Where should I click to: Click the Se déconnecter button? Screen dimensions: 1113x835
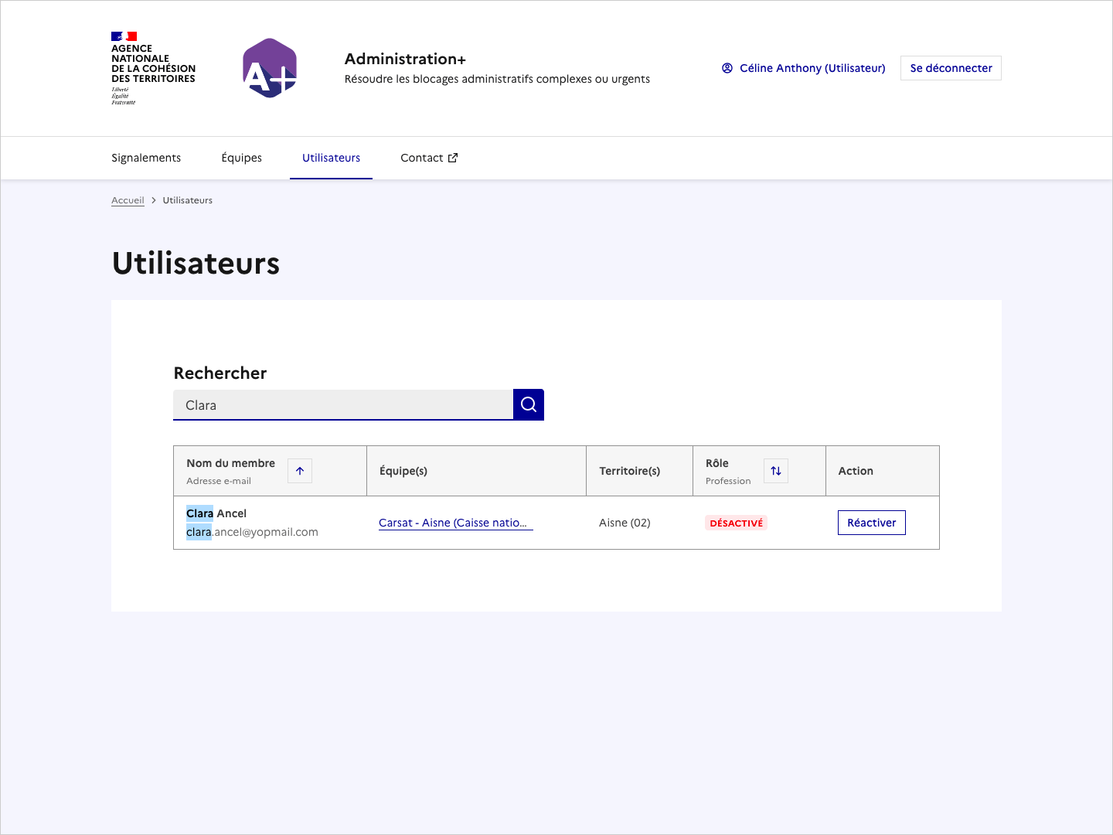[x=951, y=68]
